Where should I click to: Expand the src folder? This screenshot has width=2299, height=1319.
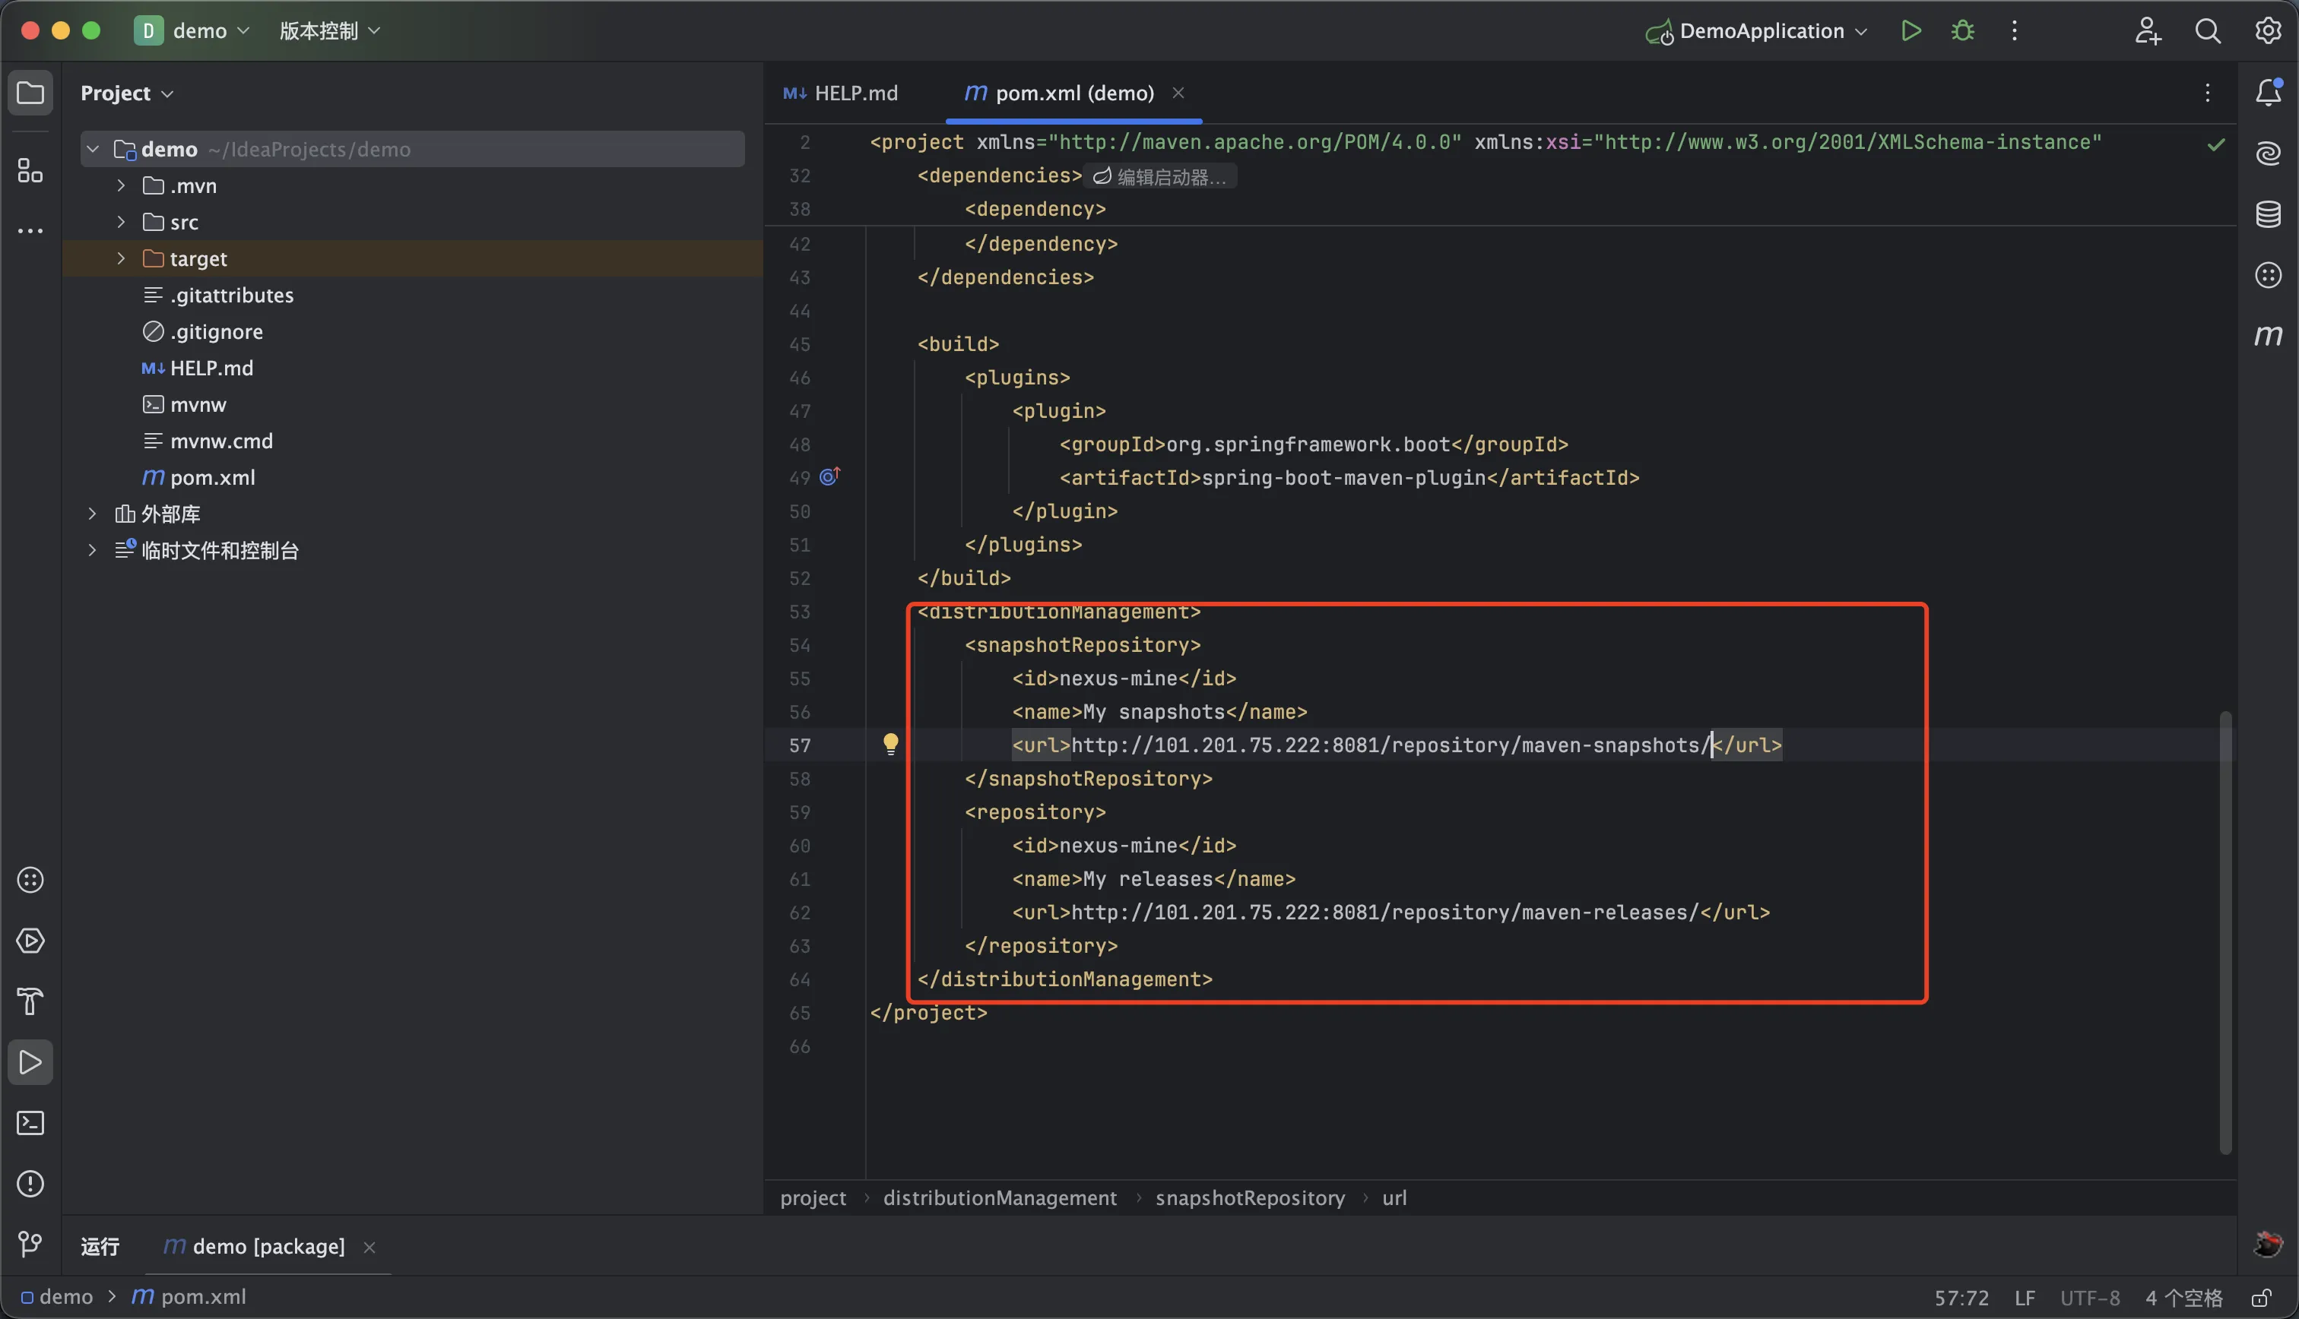pos(122,222)
